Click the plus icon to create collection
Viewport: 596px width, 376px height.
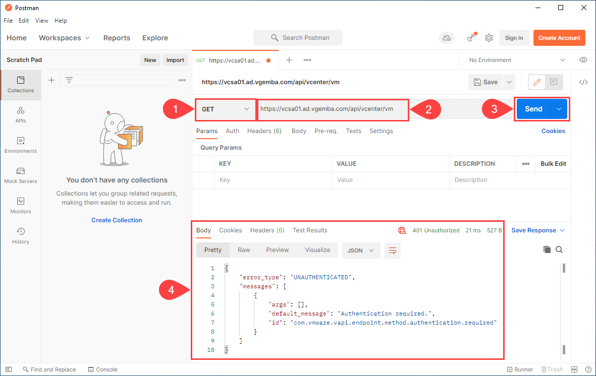(x=51, y=80)
